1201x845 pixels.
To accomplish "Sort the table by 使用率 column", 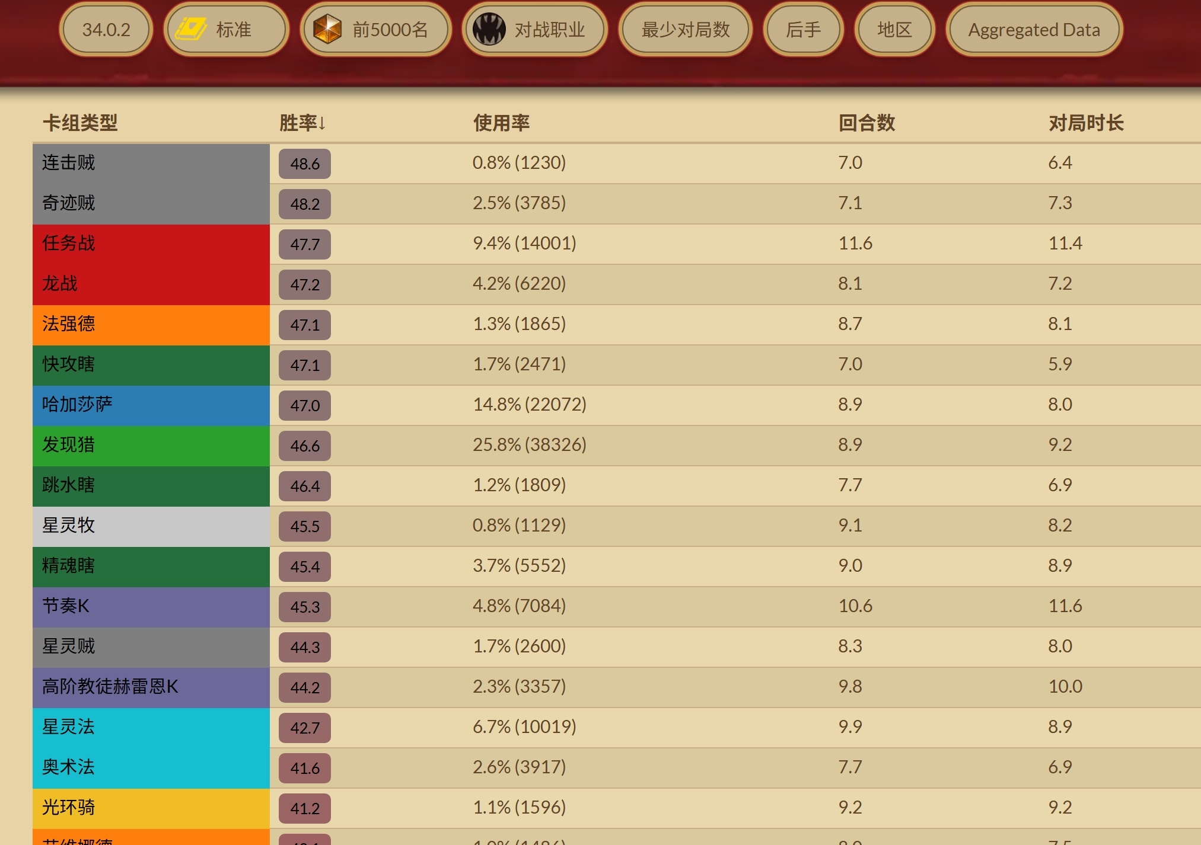I will pyautogui.click(x=501, y=123).
